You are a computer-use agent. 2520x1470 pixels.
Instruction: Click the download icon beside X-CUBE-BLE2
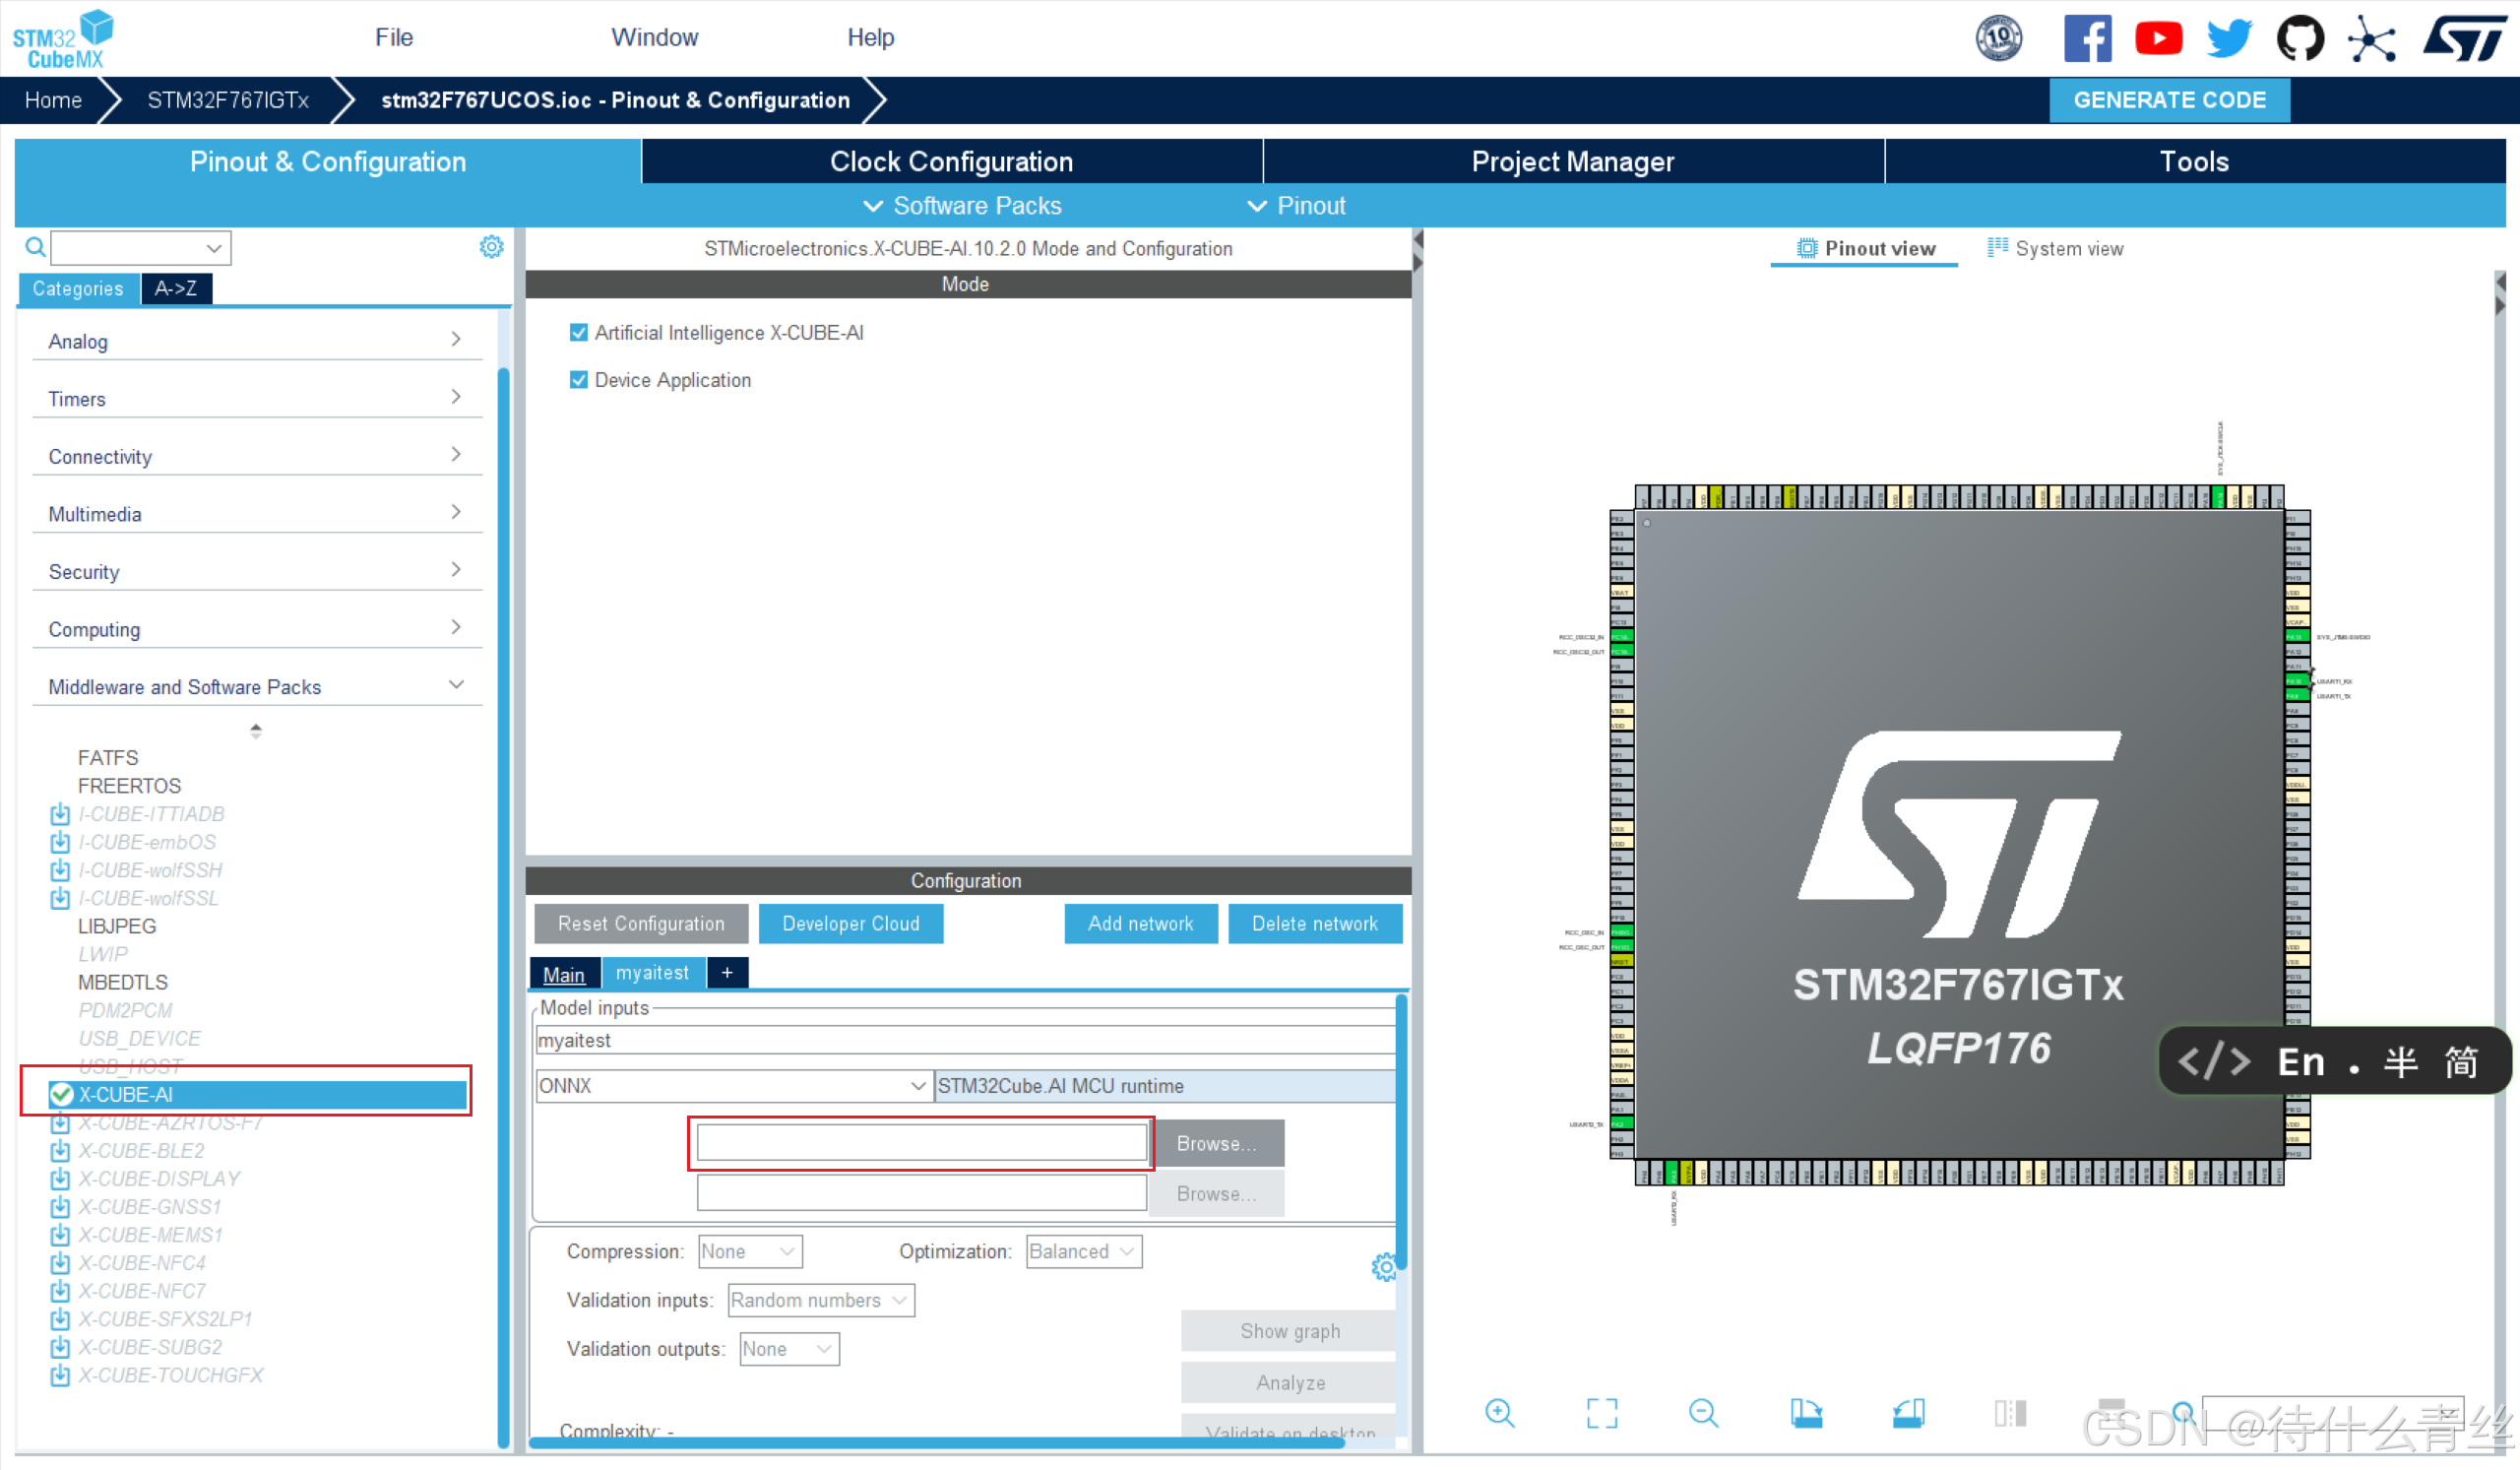[x=60, y=1151]
